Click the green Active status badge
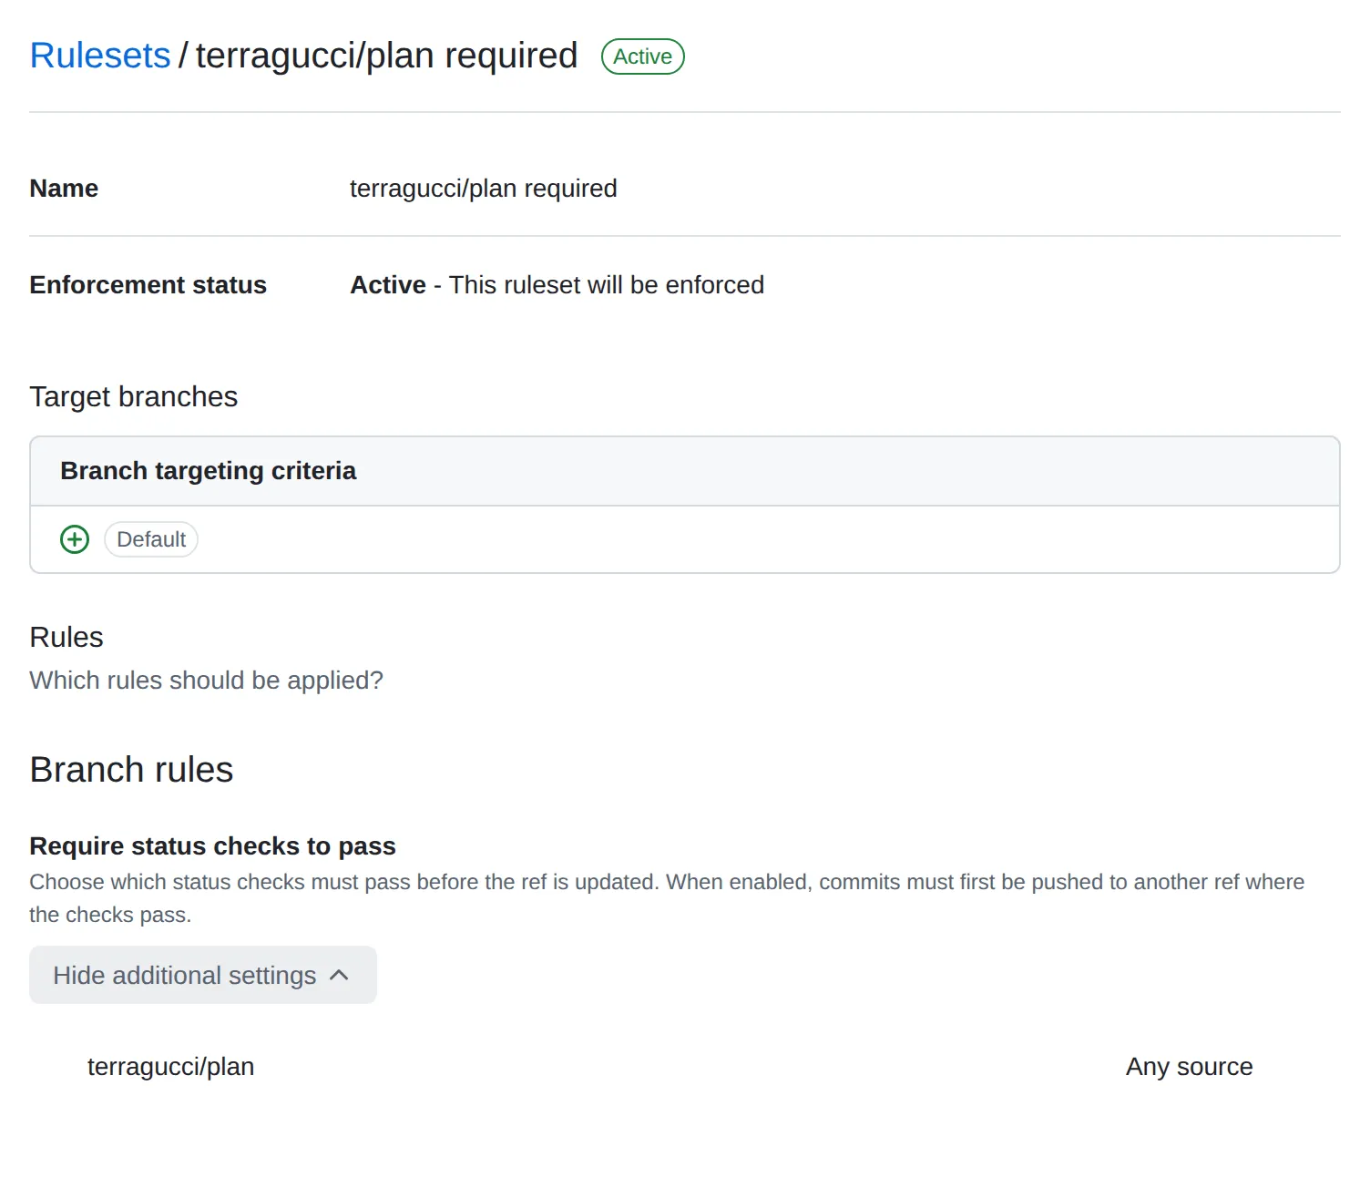1370x1188 pixels. 643,56
